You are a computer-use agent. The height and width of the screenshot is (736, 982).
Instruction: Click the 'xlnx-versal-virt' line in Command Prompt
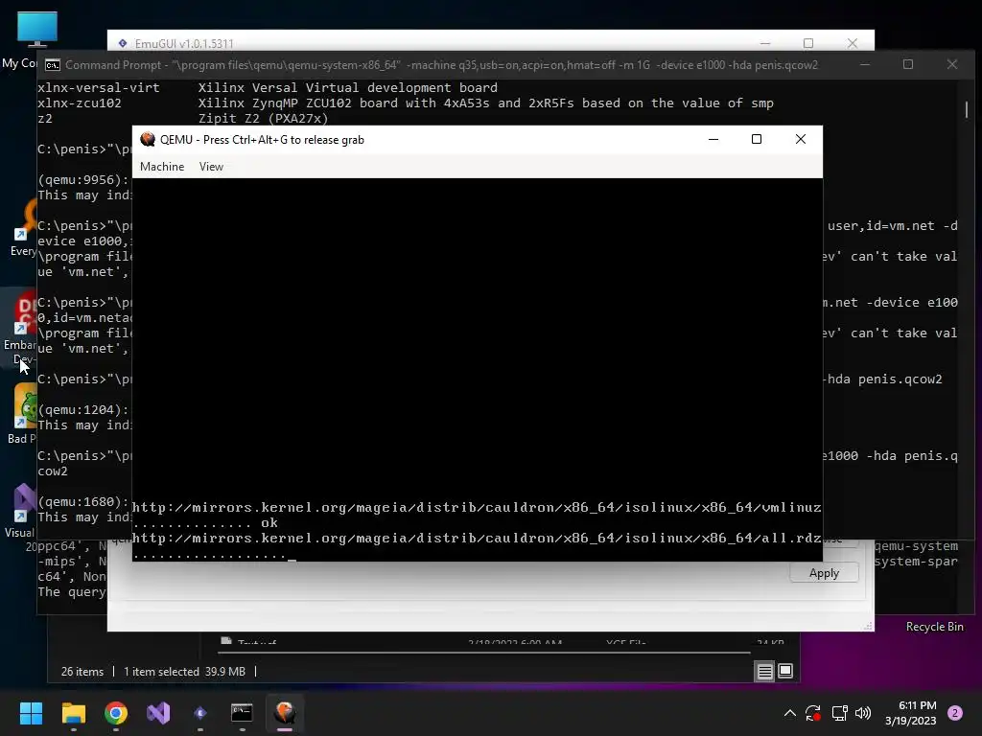click(268, 87)
